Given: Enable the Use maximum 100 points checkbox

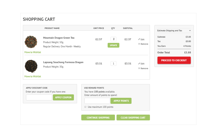Looking at the screenshot, I should (85, 107).
